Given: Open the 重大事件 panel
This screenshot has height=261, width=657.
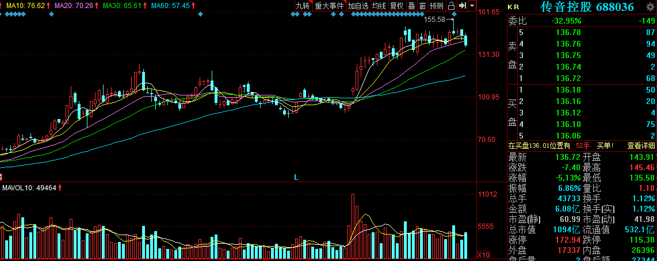Looking at the screenshot, I should pyautogui.click(x=329, y=6).
